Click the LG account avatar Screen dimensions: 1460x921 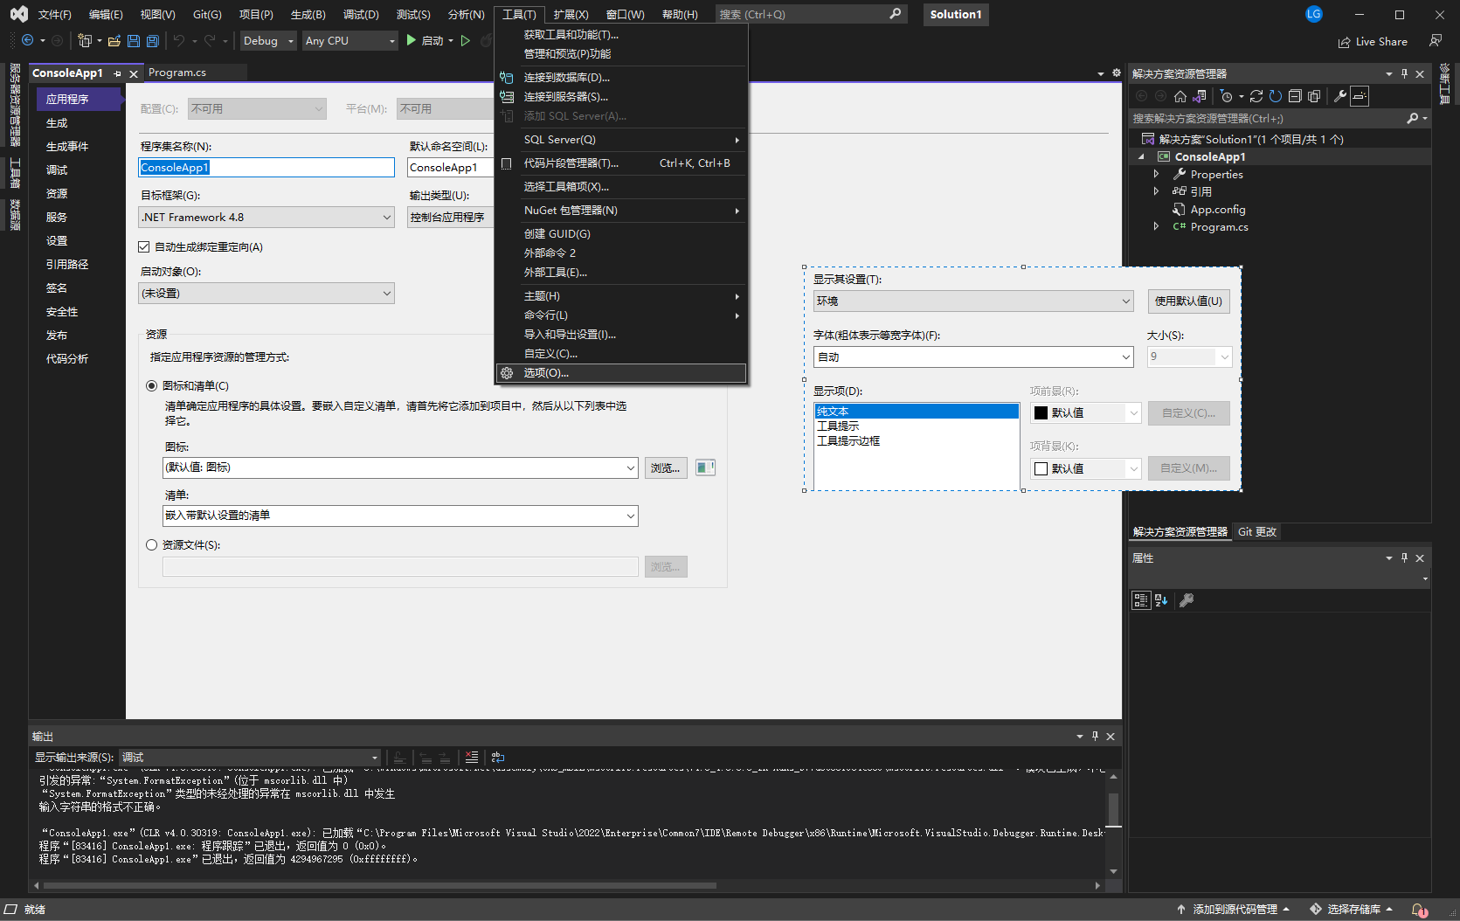tap(1314, 14)
